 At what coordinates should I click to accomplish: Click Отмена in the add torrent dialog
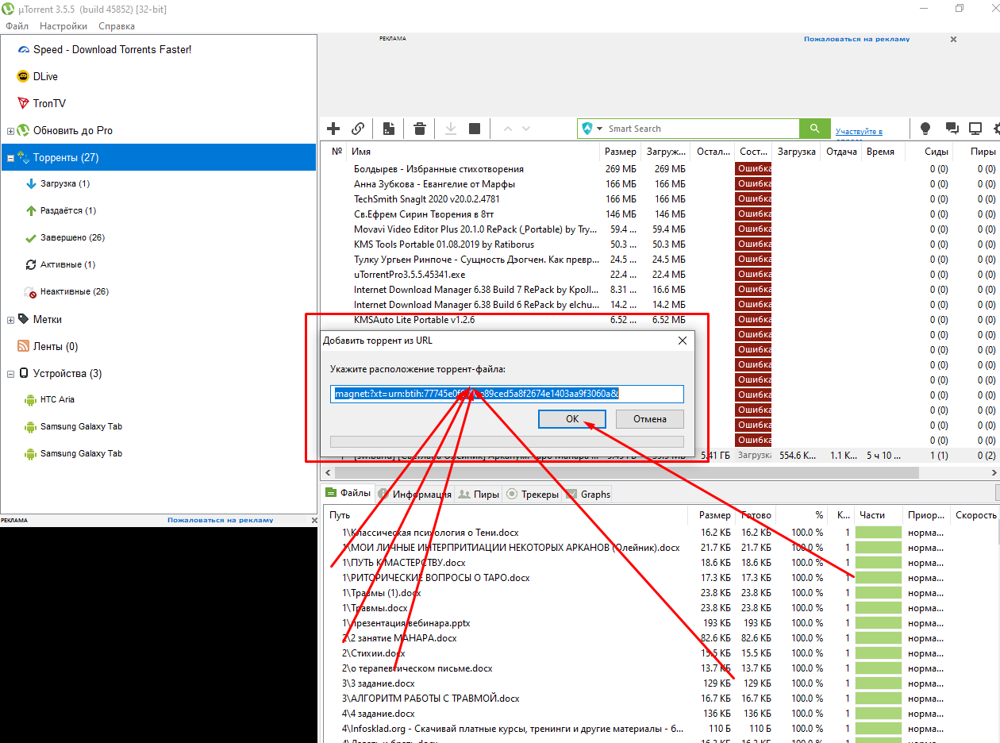pyautogui.click(x=650, y=419)
